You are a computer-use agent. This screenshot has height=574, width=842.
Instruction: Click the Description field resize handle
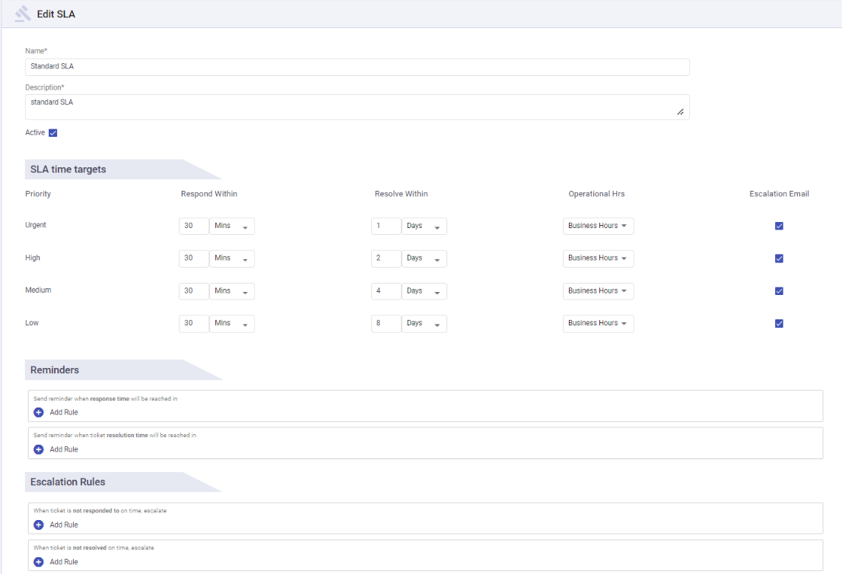(680, 113)
